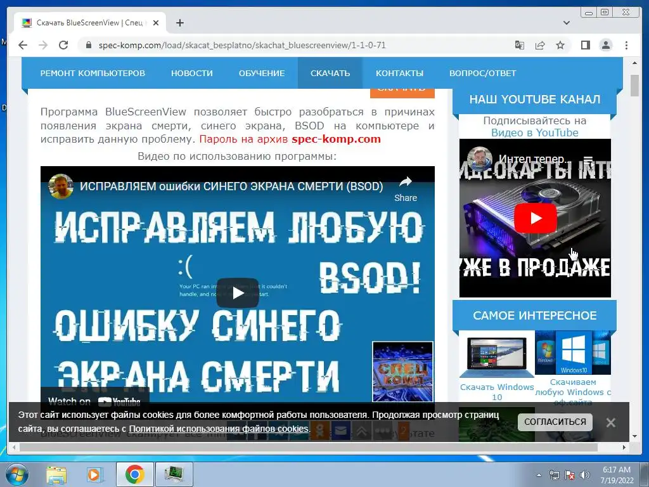The width and height of the screenshot is (649, 487).
Task: Open the Скачать Windows 10 laptop thumbnail
Action: coord(497,358)
